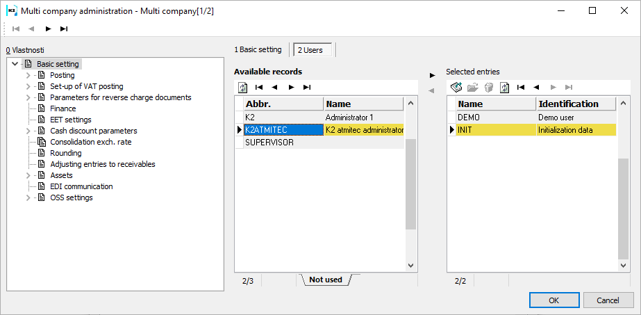Click the new entry icon under Selected entries
641x315 pixels.
[x=456, y=88]
